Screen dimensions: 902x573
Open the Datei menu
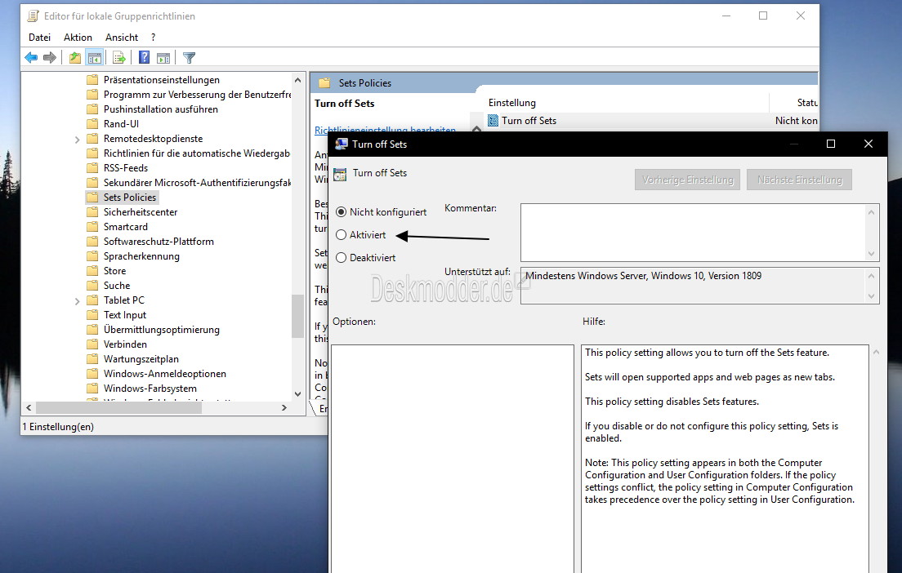pos(40,38)
